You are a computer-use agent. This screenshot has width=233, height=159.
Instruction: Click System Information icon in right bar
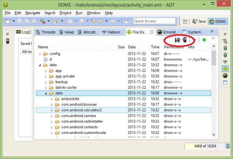point(225,82)
